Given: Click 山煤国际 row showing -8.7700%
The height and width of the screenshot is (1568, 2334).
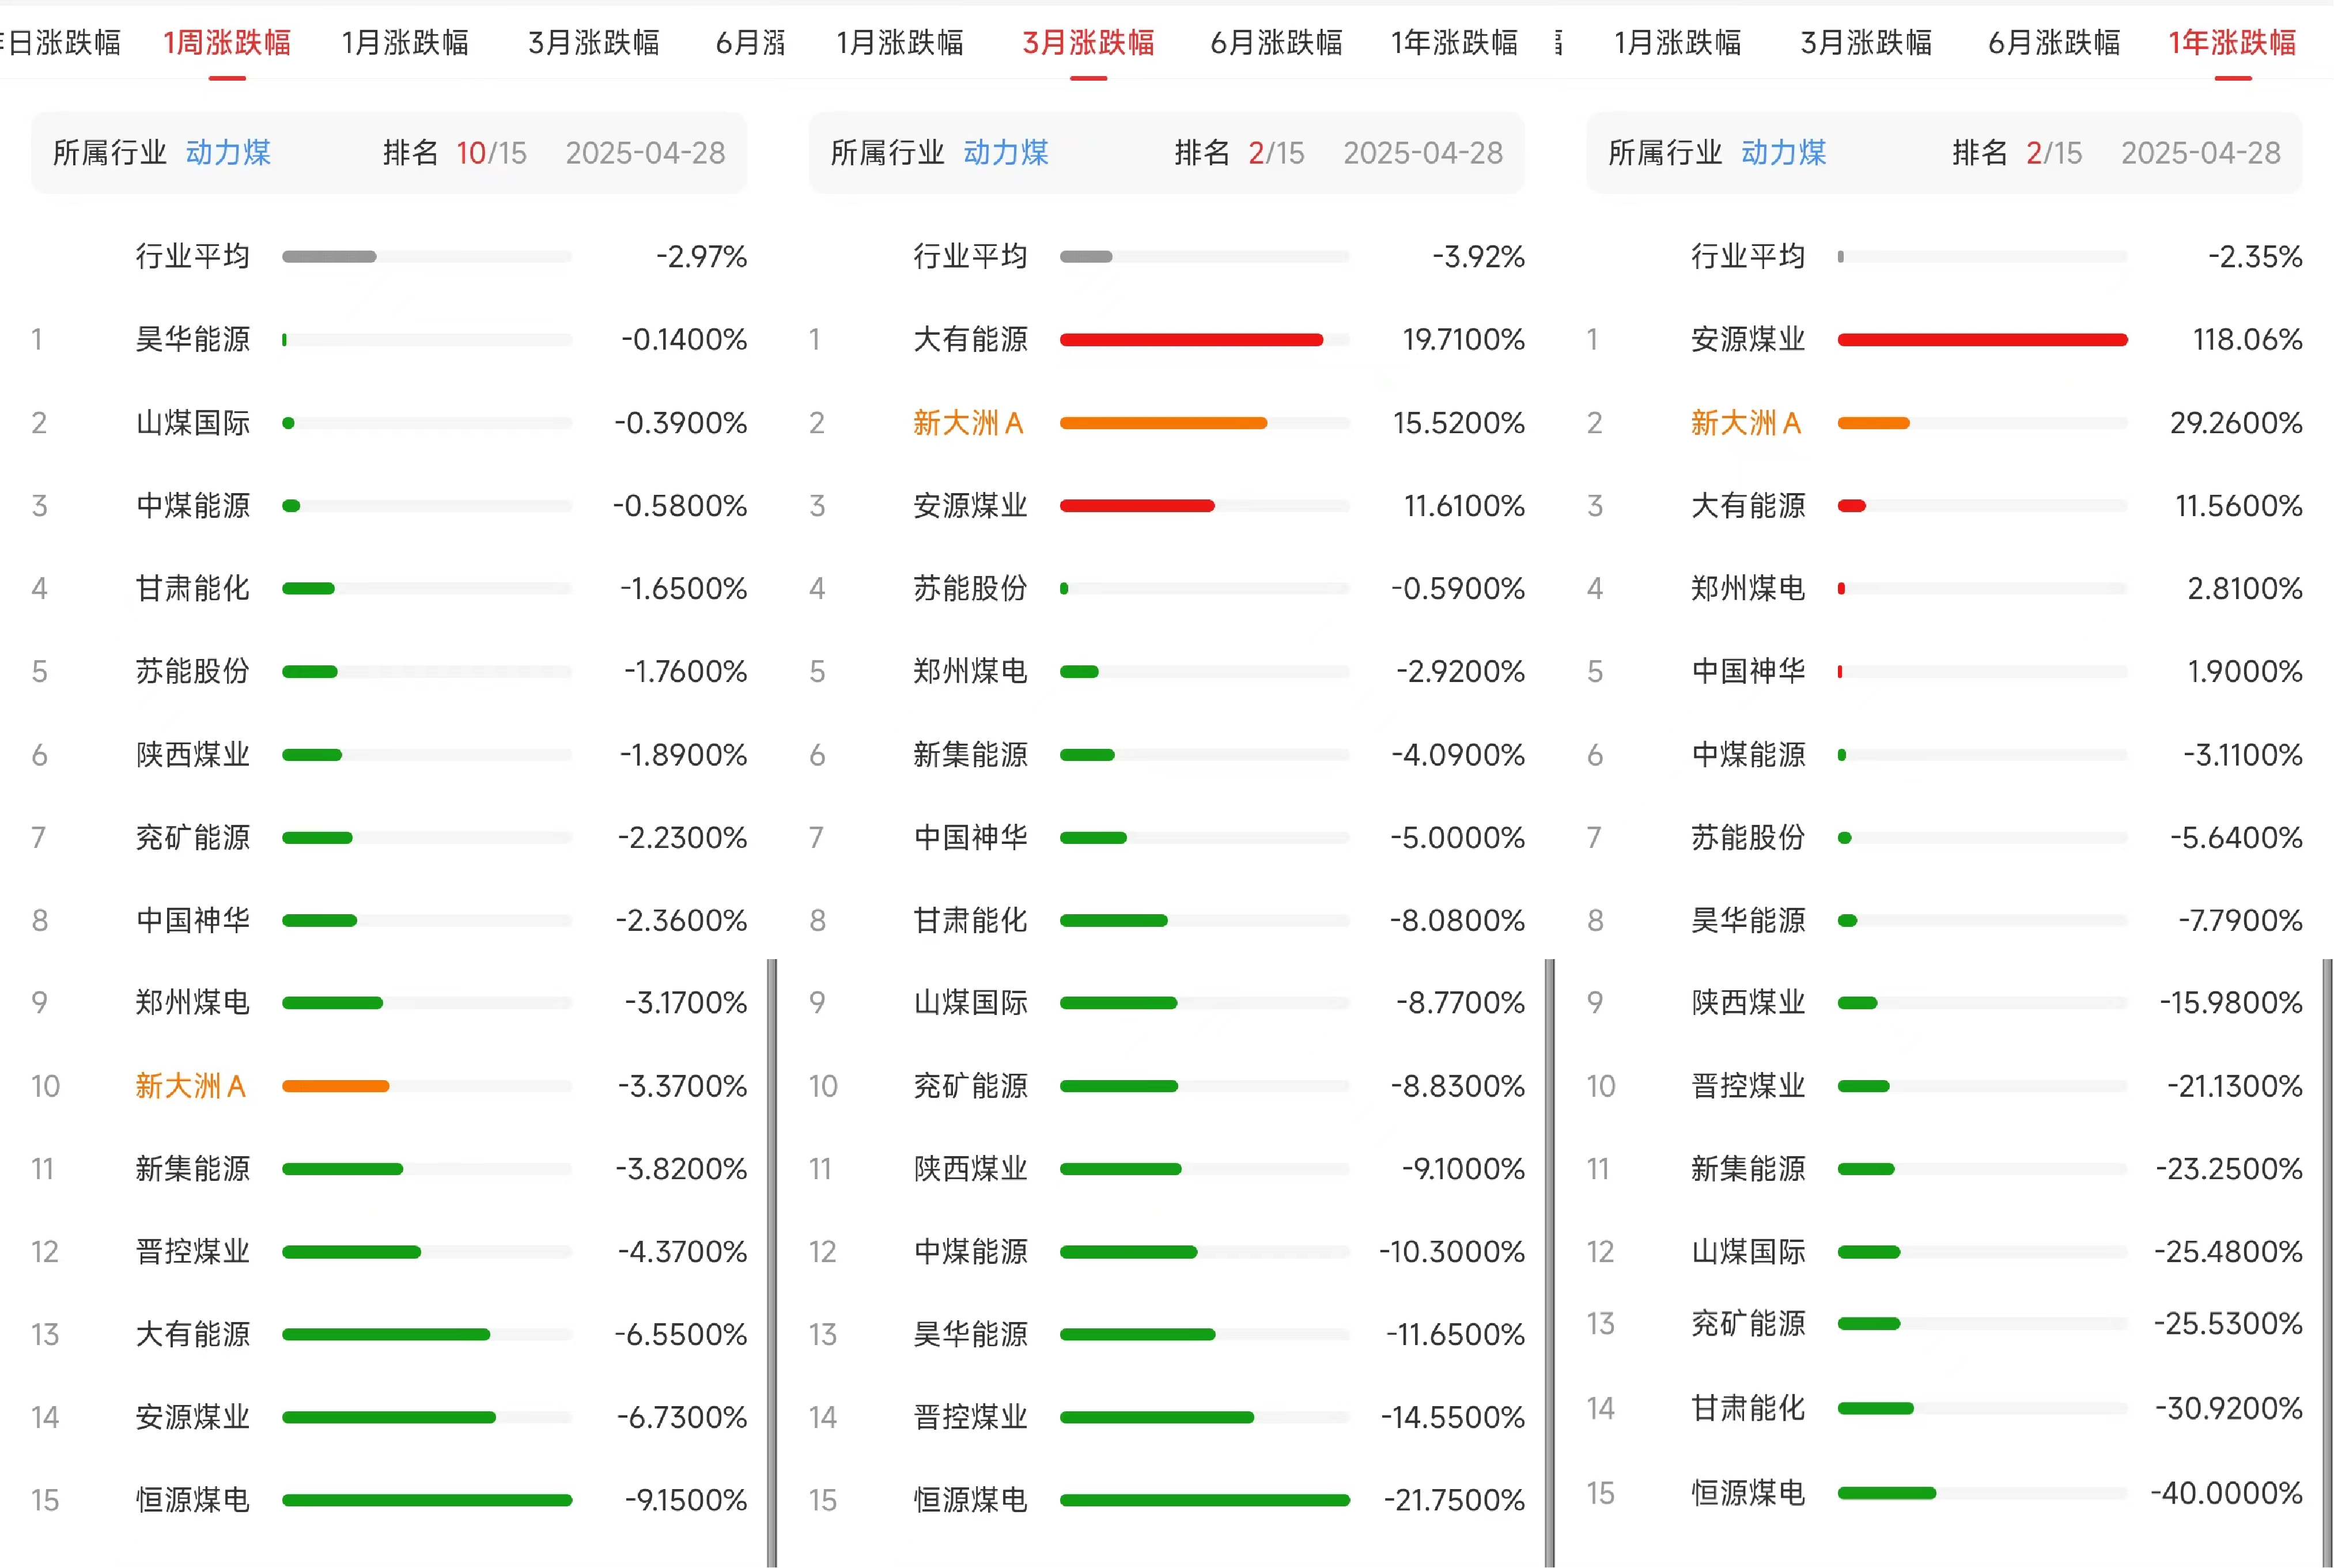Looking at the screenshot, I should coord(1167,1002).
